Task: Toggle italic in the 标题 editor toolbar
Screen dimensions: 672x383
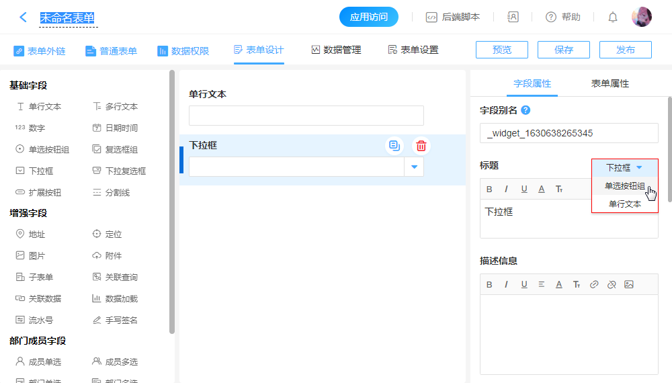Action: (x=507, y=189)
